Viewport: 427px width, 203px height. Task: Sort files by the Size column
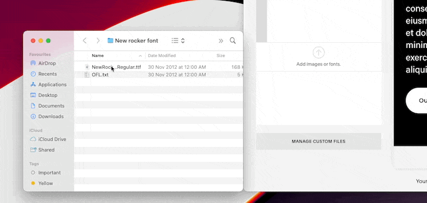pos(220,56)
